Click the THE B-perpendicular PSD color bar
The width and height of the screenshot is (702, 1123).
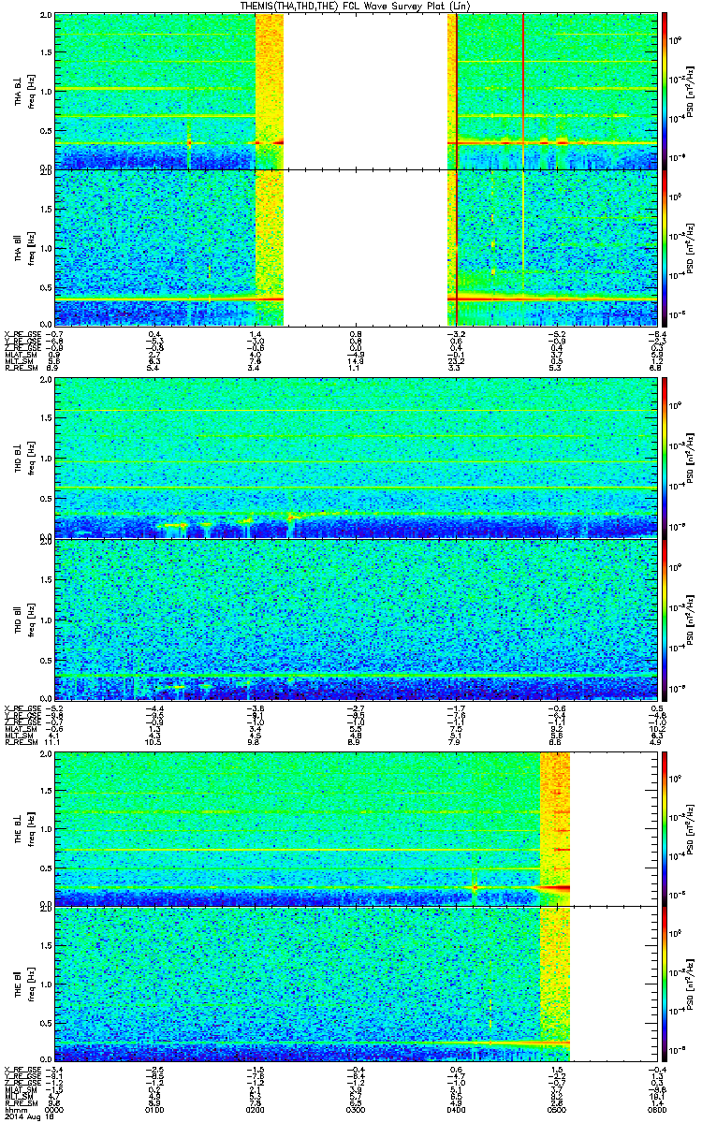coord(665,827)
